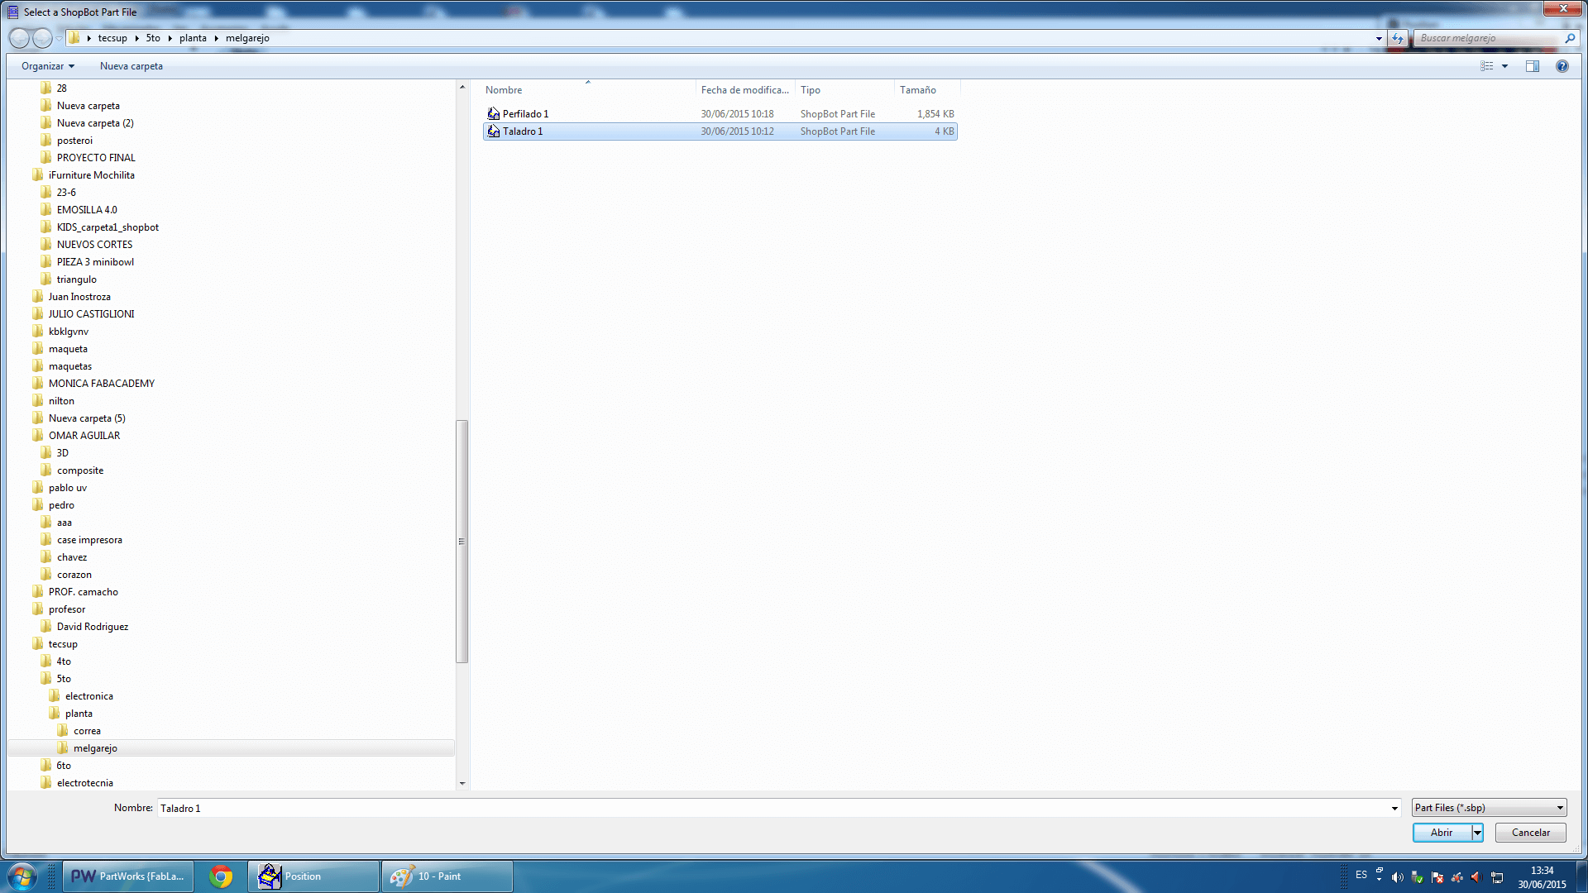Click the volume speaker tray icon

(x=1398, y=877)
